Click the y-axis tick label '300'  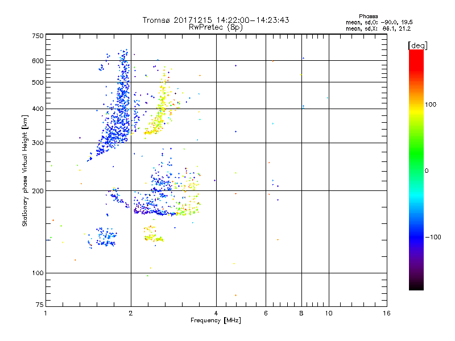pos(38,143)
